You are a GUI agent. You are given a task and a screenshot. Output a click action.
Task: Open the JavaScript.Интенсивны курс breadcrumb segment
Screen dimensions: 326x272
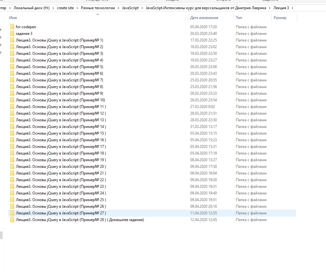(206, 8)
